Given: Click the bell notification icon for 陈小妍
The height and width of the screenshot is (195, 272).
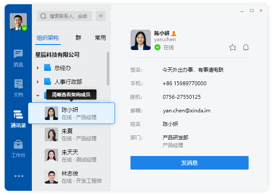Looking at the screenshot, I should (246, 47).
